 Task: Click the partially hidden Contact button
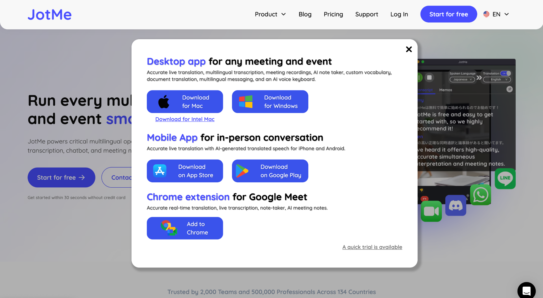tap(117, 177)
